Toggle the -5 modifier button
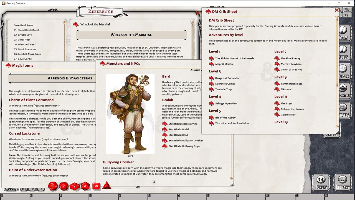This screenshot has height=200, width=355. 41,189
